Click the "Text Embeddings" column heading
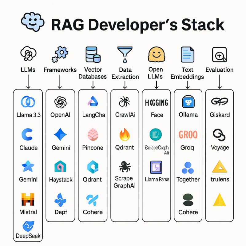This screenshot has height=246, width=246. coord(187,73)
